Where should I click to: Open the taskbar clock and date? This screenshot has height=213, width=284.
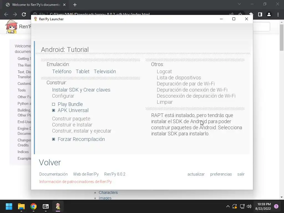263,206
